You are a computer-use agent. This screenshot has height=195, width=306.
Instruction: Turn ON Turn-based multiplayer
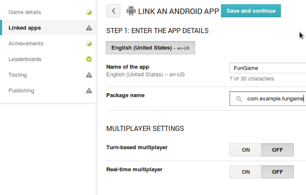[245, 150]
